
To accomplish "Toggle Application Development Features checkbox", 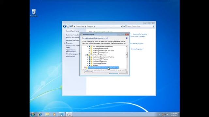I will point(89,57).
